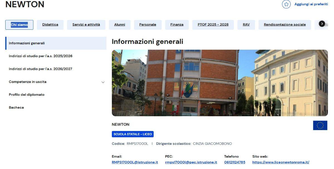Select Indirizzi di studio per l'a.s. 2025/2026
The image size is (334, 169).
click(41, 56)
